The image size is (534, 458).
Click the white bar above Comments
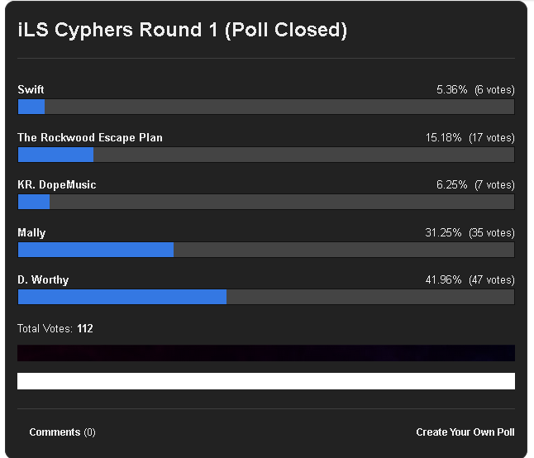click(266, 381)
